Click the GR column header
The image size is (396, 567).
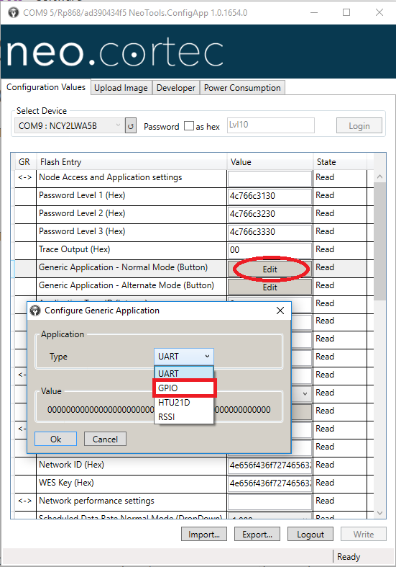[x=24, y=161]
